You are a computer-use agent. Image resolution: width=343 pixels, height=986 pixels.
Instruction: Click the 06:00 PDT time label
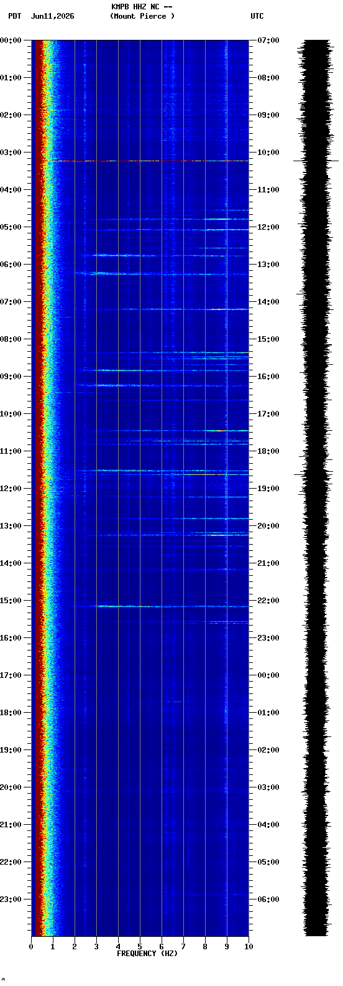(x=11, y=265)
